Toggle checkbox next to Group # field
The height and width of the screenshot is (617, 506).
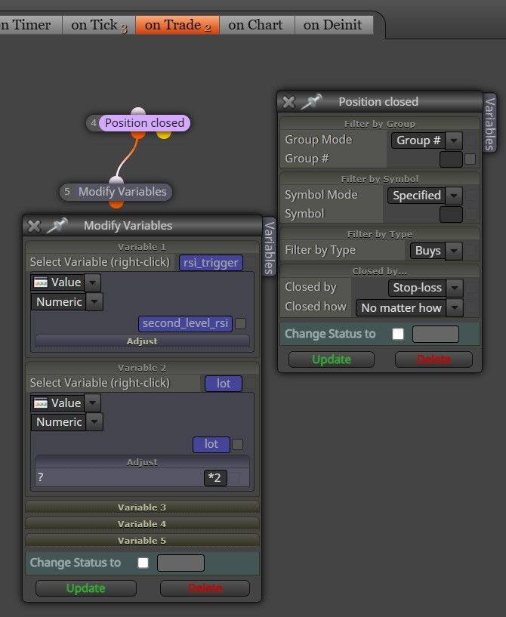(x=470, y=159)
